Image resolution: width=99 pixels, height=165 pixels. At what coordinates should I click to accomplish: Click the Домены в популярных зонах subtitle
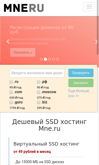coord(38,41)
